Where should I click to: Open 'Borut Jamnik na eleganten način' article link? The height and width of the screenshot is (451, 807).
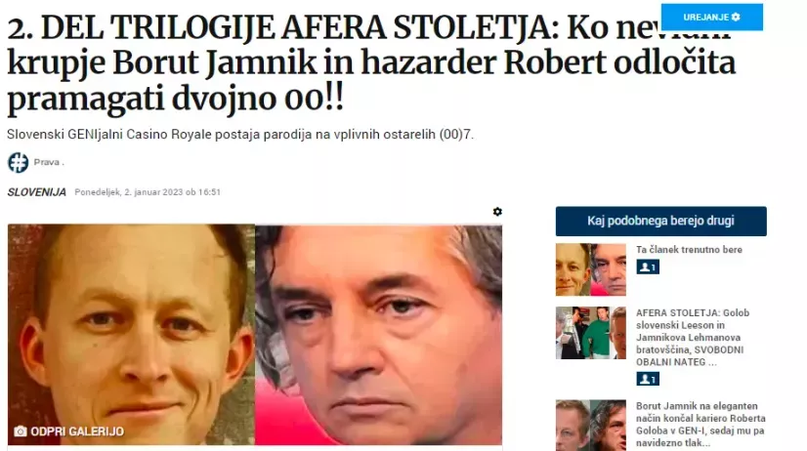pyautogui.click(x=701, y=425)
